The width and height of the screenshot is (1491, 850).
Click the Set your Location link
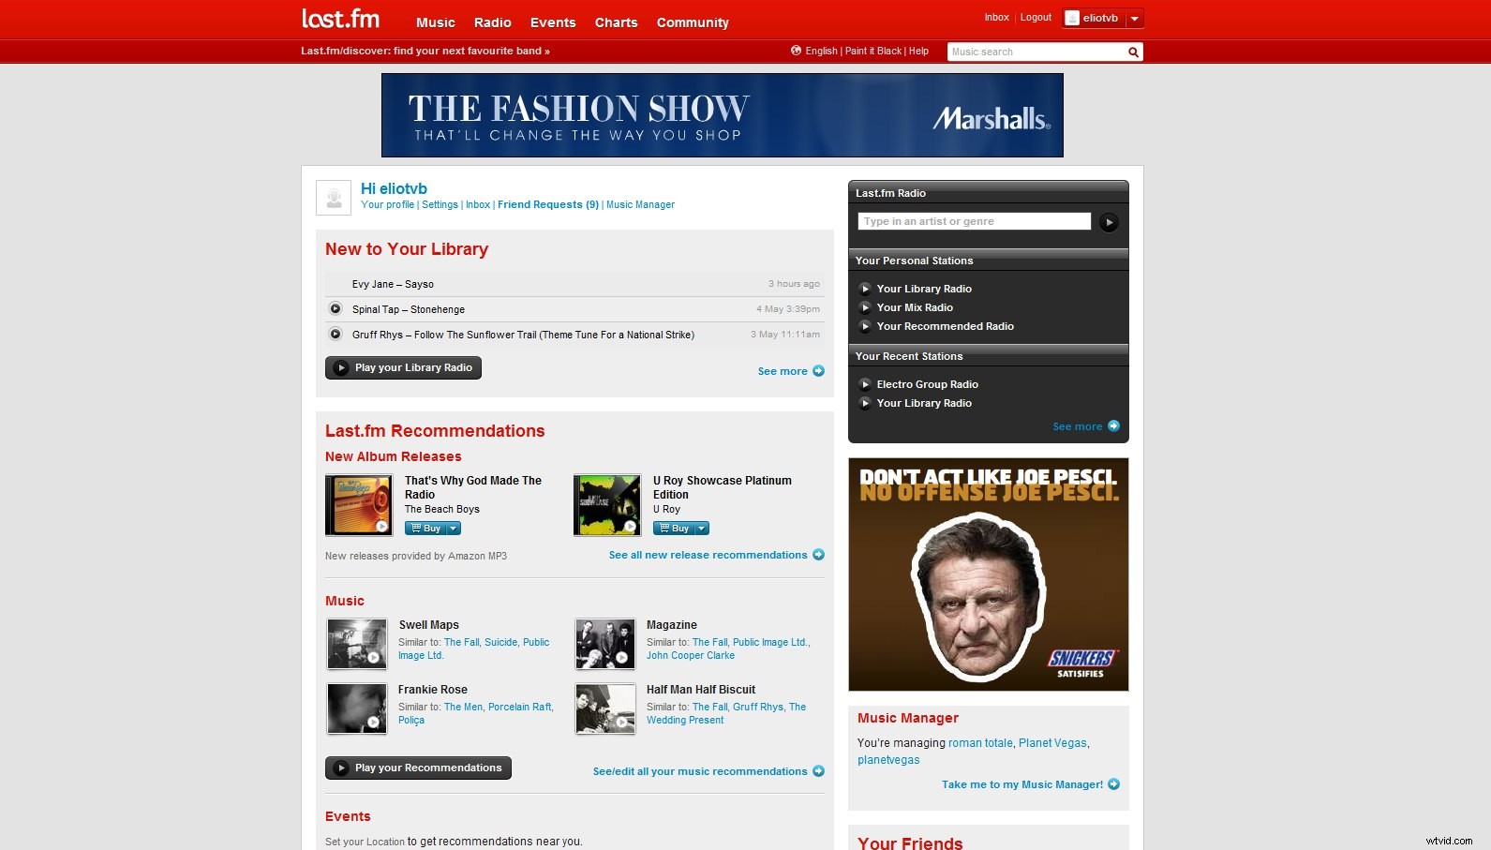365,842
